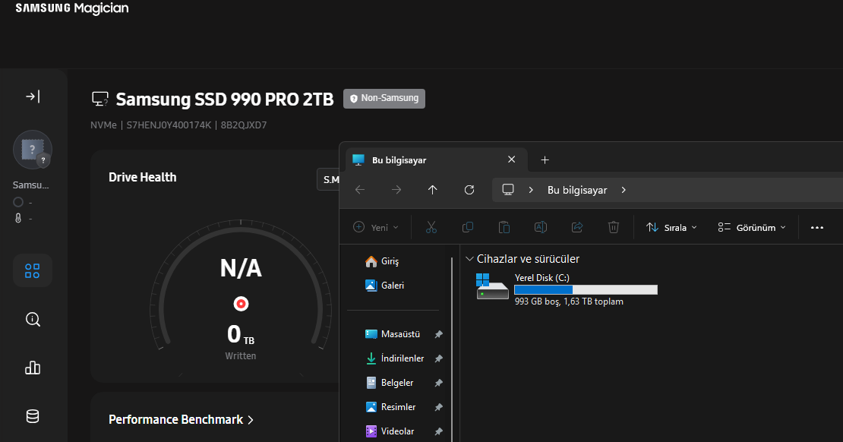Select the Bu bilgisayar tab in Explorer

point(437,159)
